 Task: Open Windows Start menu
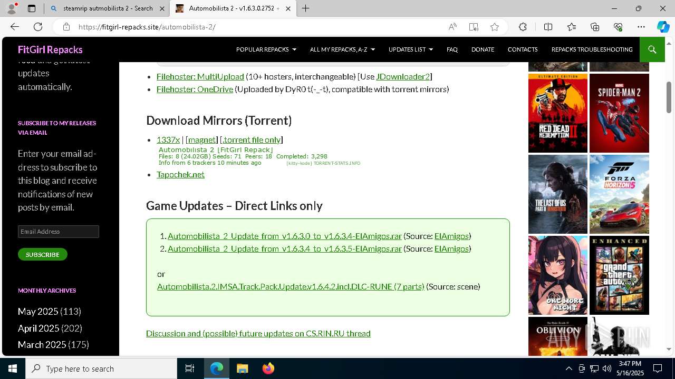13,368
